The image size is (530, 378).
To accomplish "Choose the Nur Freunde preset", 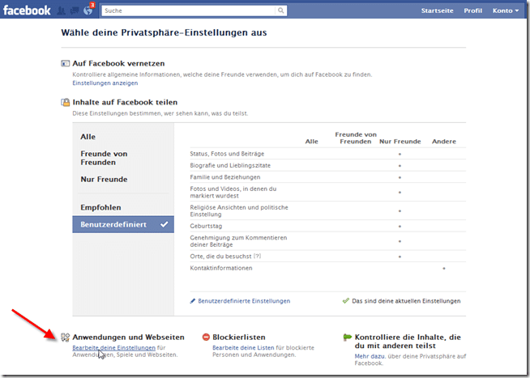I will coord(104,179).
